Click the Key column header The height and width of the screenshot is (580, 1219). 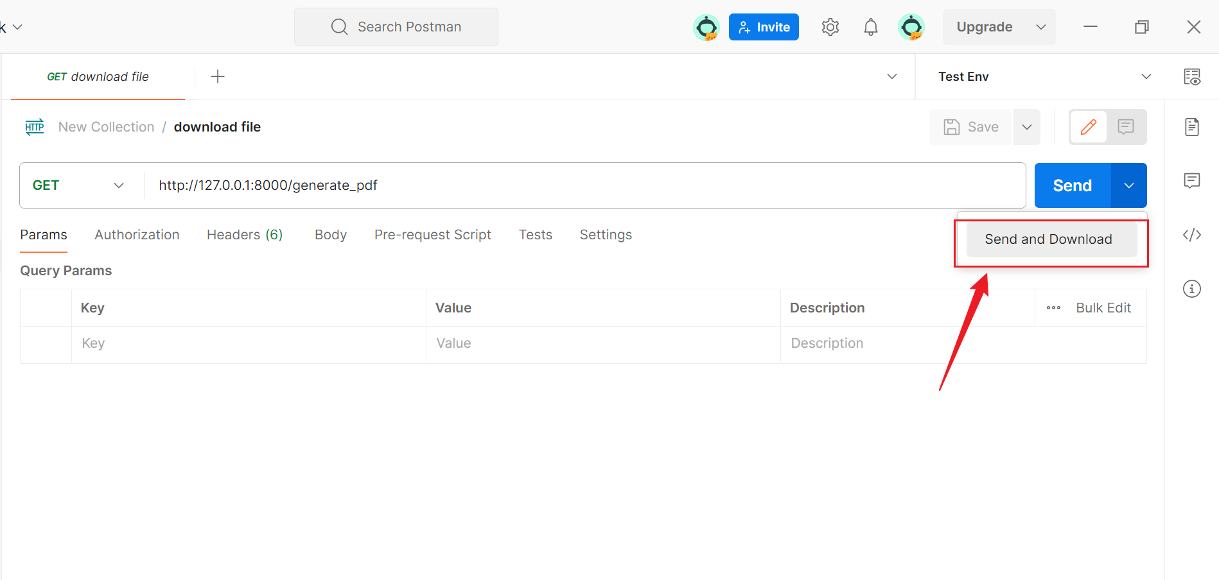(92, 308)
